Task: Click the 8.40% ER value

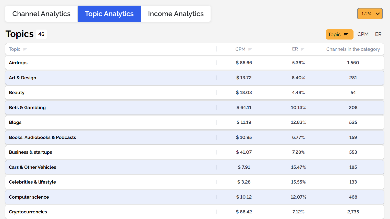Action: pos(298,78)
